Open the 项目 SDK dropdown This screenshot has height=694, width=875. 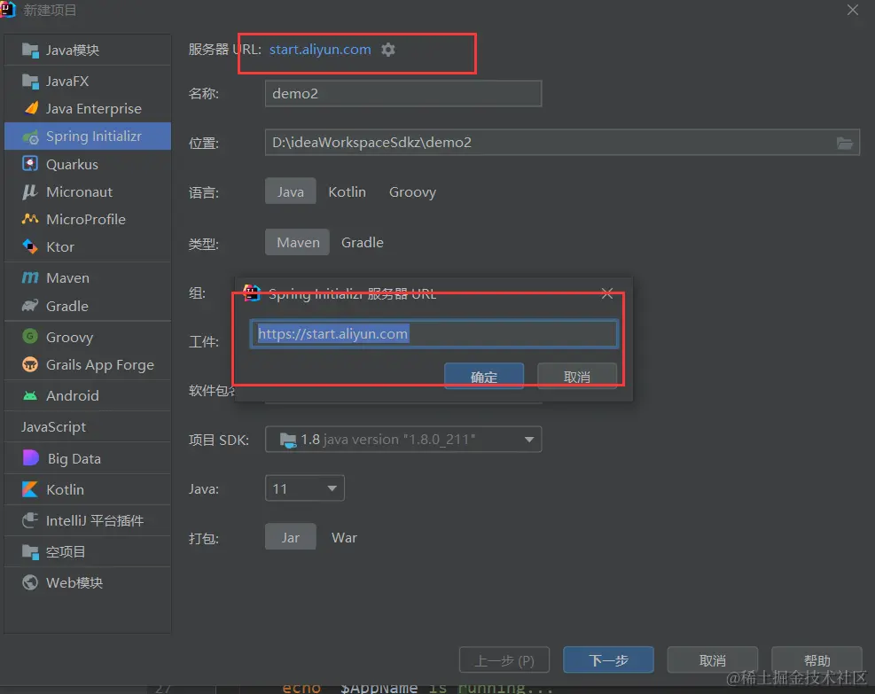tap(402, 440)
